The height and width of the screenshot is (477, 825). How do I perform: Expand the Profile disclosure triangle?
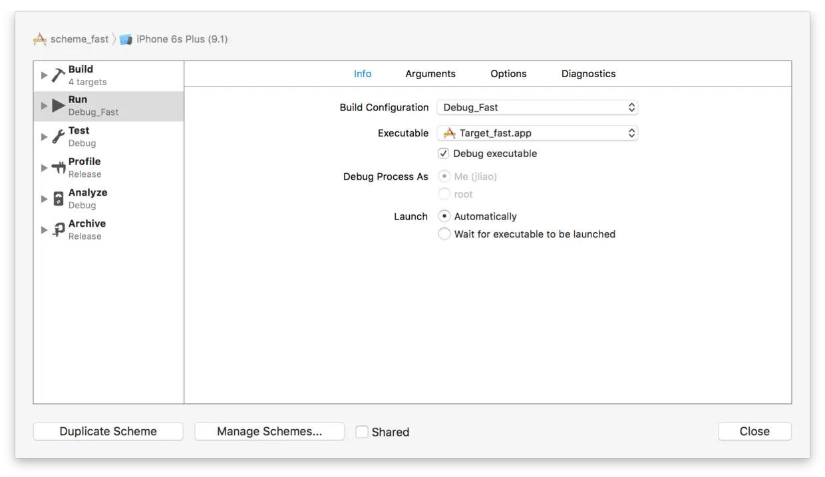coord(45,168)
